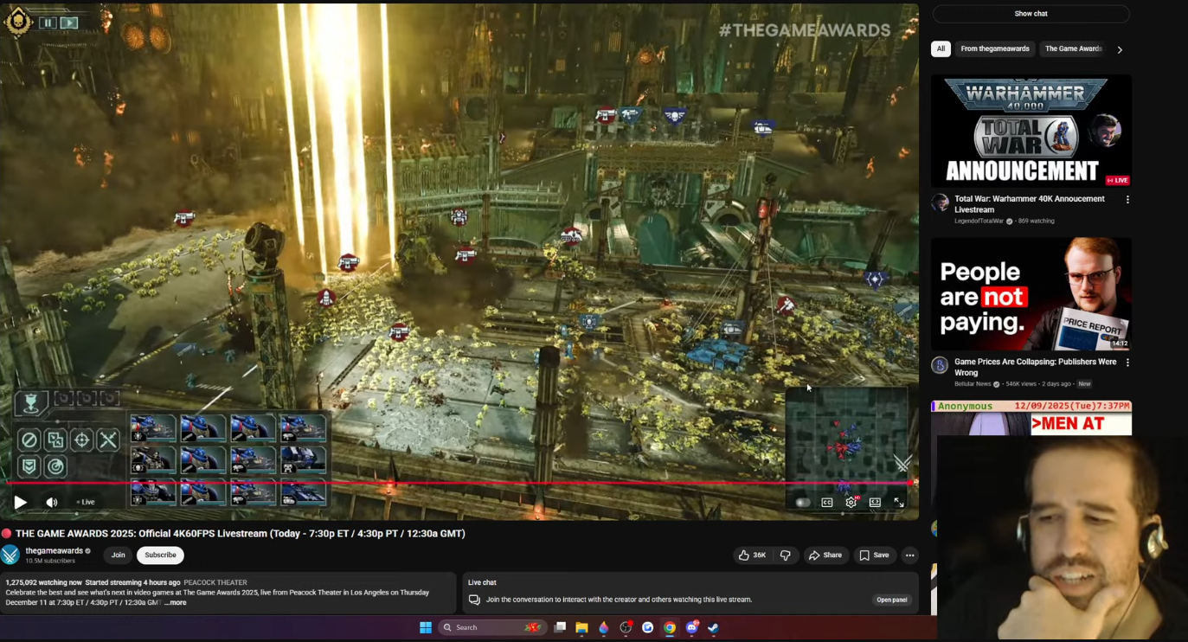Mute the video volume
Screen dimensions: 1188x642
click(x=52, y=502)
